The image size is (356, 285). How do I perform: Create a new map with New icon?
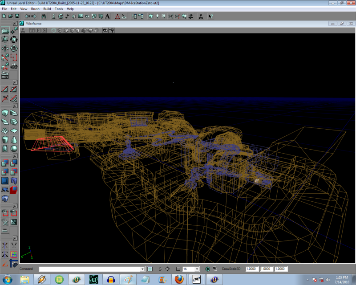[x=4, y=16]
